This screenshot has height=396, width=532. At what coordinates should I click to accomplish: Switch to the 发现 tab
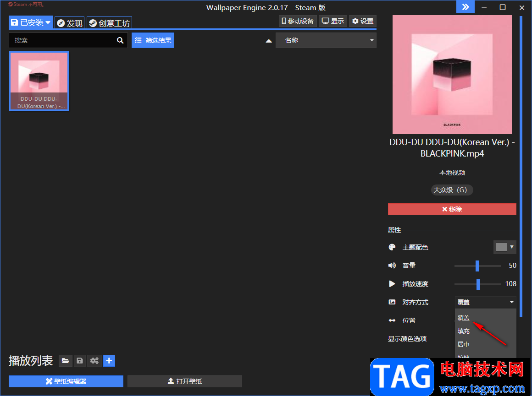tap(70, 23)
